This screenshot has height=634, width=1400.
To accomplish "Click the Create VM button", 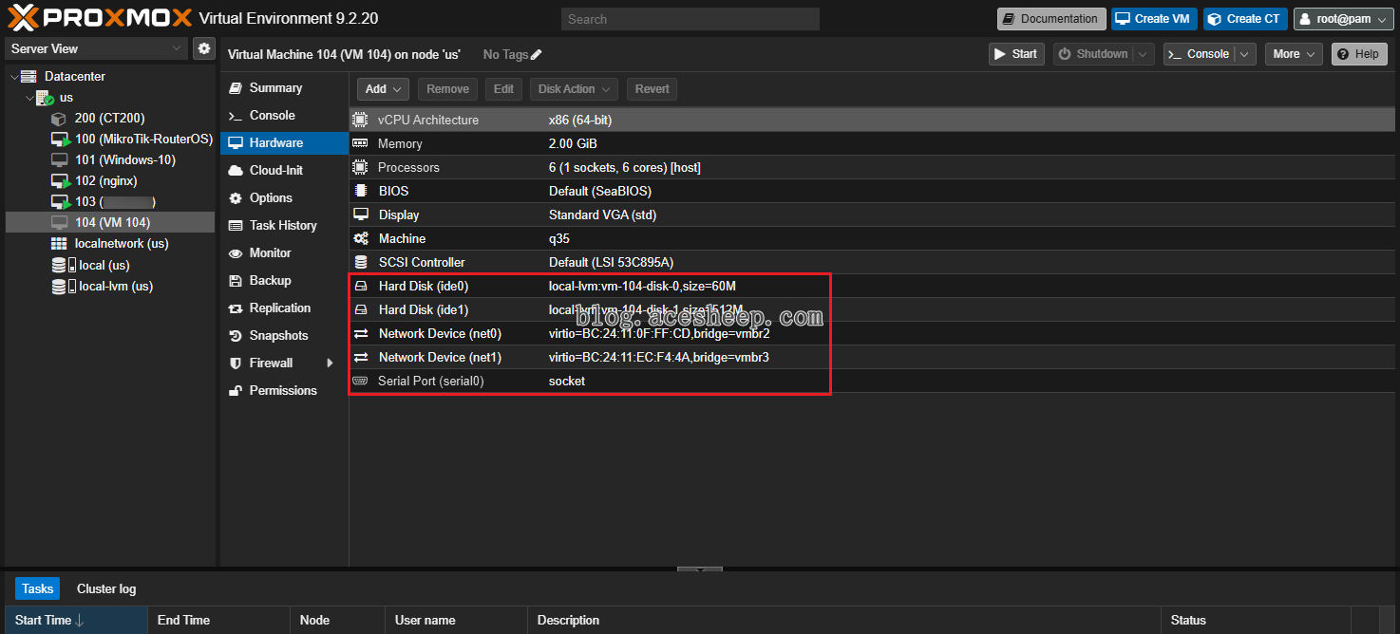I will coord(1152,19).
